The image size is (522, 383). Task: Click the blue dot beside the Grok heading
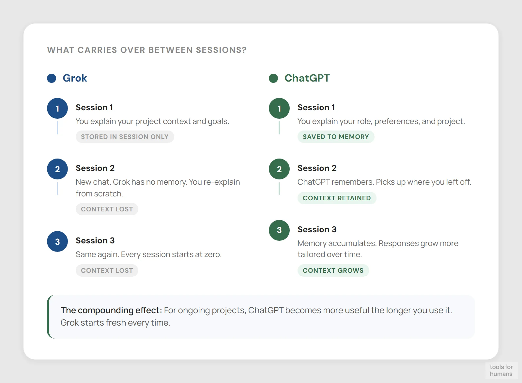pyautogui.click(x=52, y=78)
